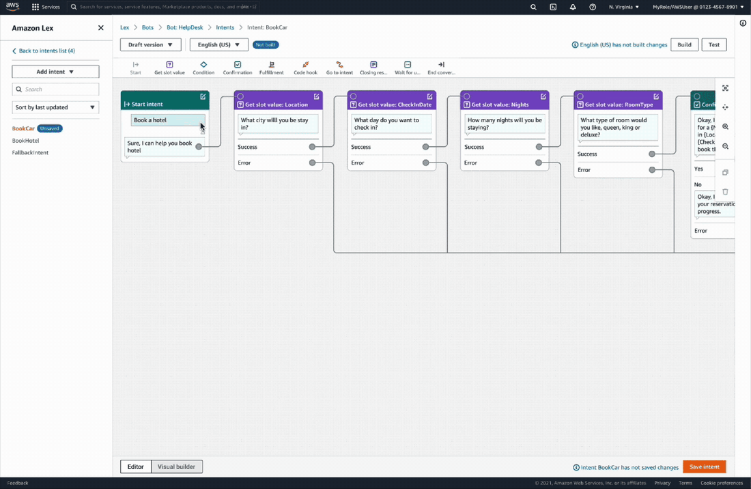The width and height of the screenshot is (751, 489).
Task: Click the Build button
Action: click(x=684, y=44)
